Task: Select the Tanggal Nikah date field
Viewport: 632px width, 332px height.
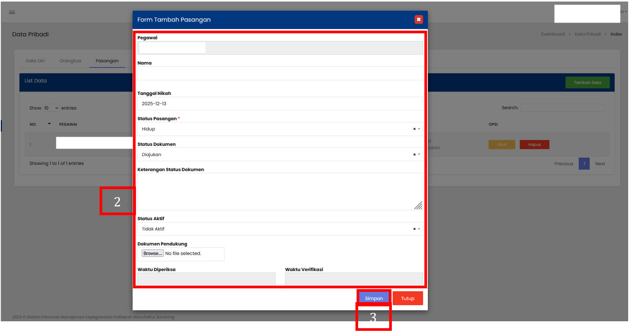Action: point(280,104)
